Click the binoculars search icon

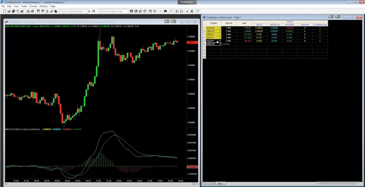[x=165, y=11]
